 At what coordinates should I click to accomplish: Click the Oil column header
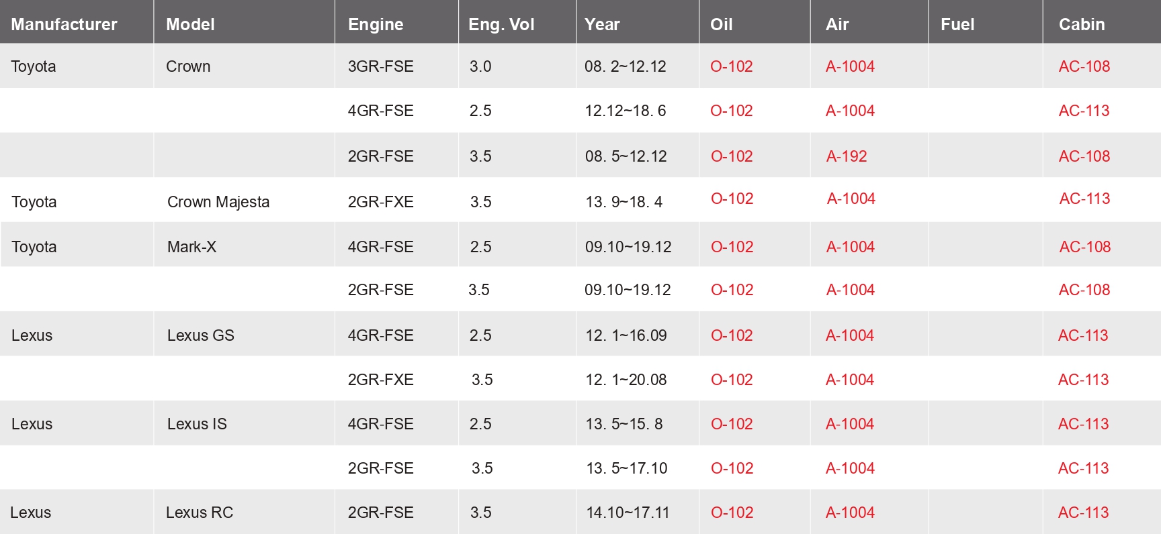click(722, 24)
